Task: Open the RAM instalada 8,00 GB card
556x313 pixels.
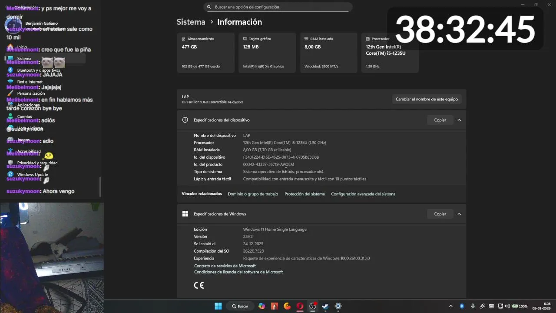Action: click(x=328, y=53)
